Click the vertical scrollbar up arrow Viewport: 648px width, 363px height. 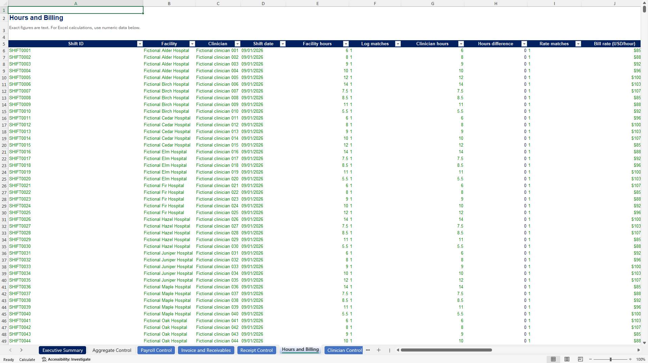[644, 3]
